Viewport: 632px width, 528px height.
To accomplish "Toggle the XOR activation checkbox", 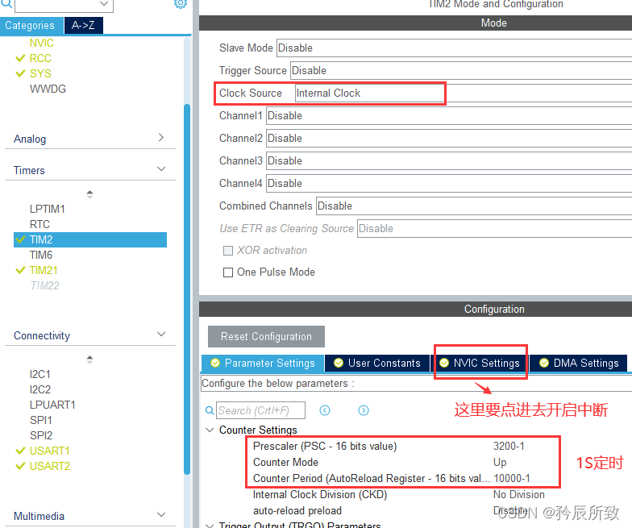I will [x=228, y=251].
